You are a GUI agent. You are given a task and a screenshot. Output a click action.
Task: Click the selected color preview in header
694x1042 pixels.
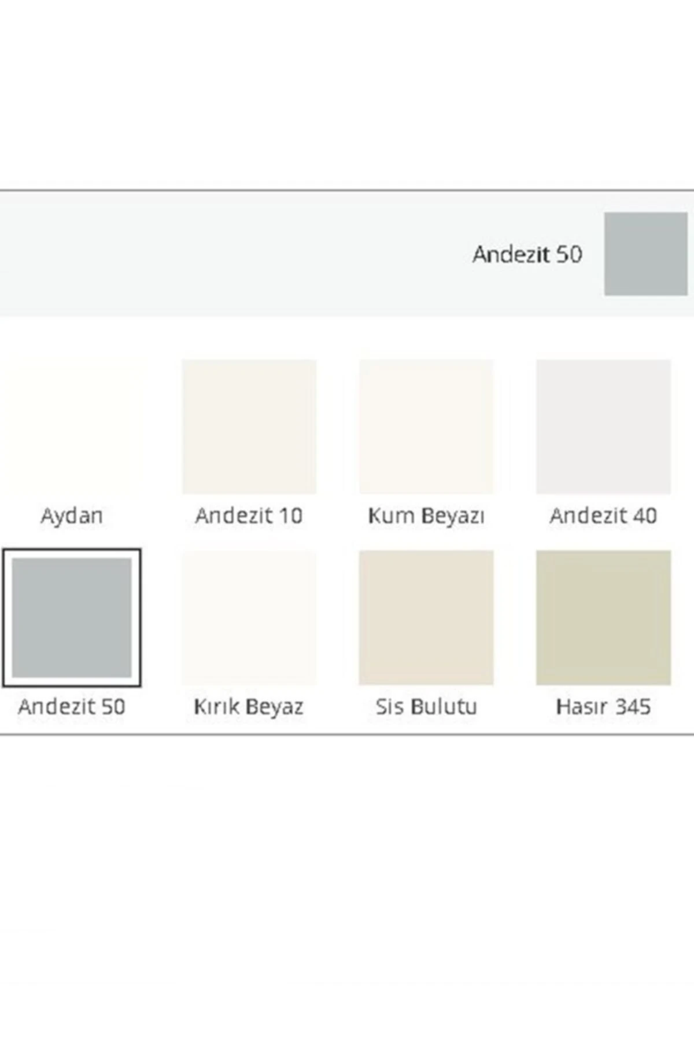pyautogui.click(x=645, y=254)
